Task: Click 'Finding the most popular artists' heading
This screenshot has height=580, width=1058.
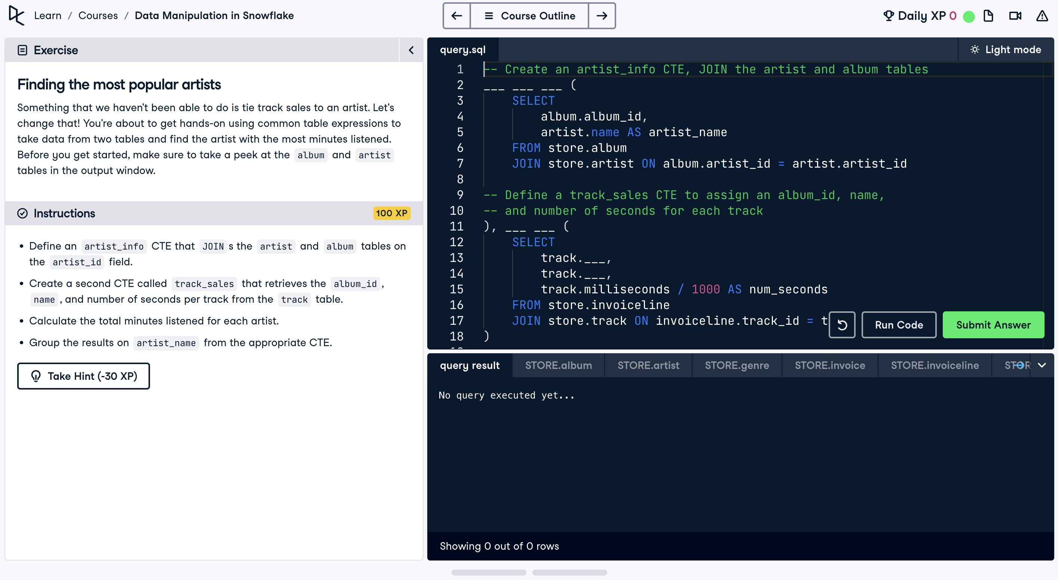Action: [x=119, y=85]
